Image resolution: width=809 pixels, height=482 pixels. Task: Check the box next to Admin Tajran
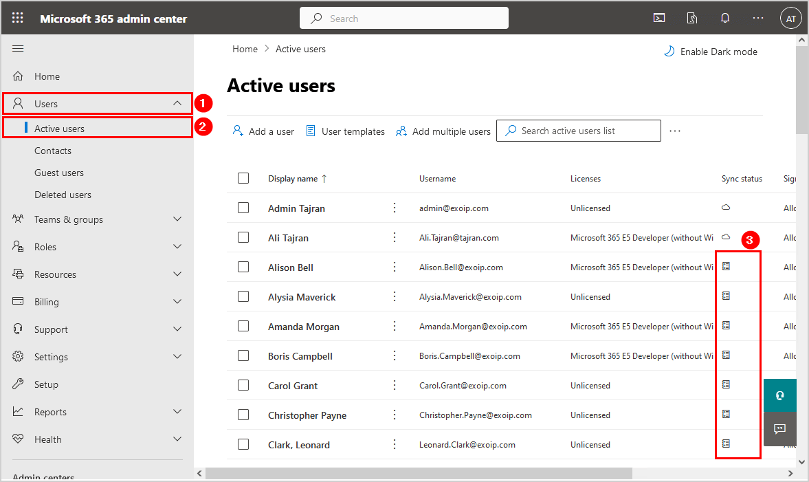pos(243,208)
